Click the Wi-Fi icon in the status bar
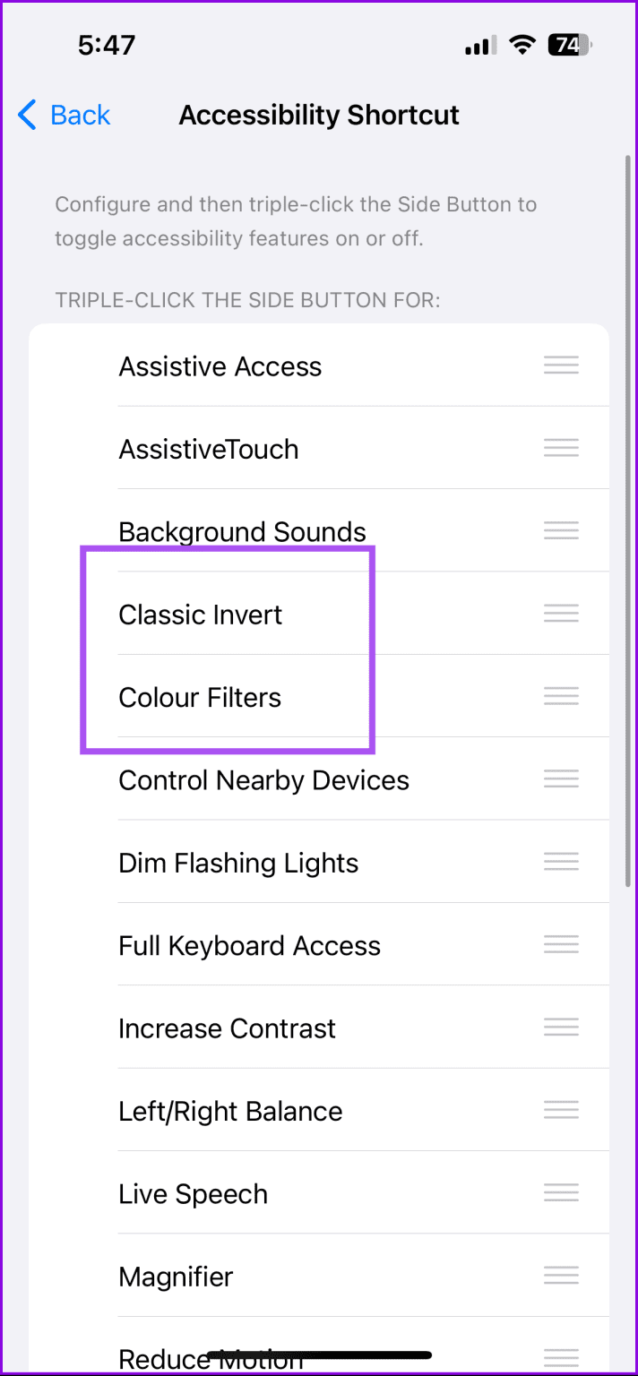This screenshot has height=1376, width=638. click(522, 44)
